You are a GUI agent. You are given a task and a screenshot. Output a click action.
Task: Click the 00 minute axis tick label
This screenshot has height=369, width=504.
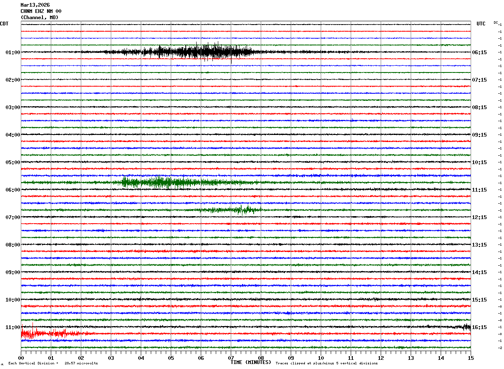(x=21, y=358)
